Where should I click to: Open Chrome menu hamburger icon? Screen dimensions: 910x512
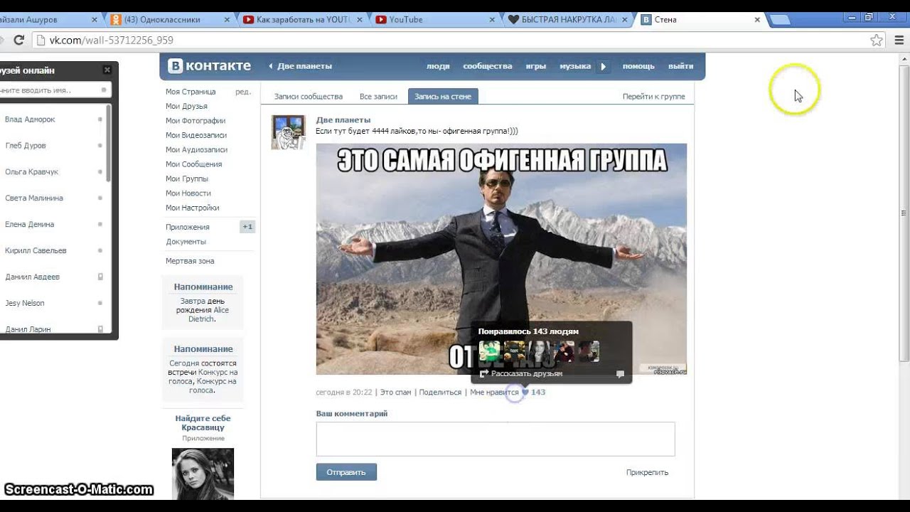click(899, 41)
